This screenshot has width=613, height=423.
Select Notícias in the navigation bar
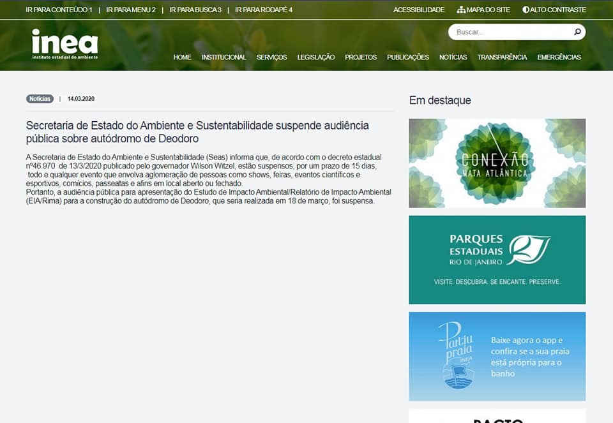[453, 57]
